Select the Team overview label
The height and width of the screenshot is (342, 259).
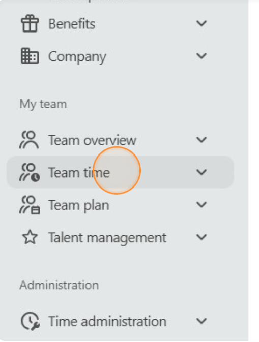pos(92,140)
